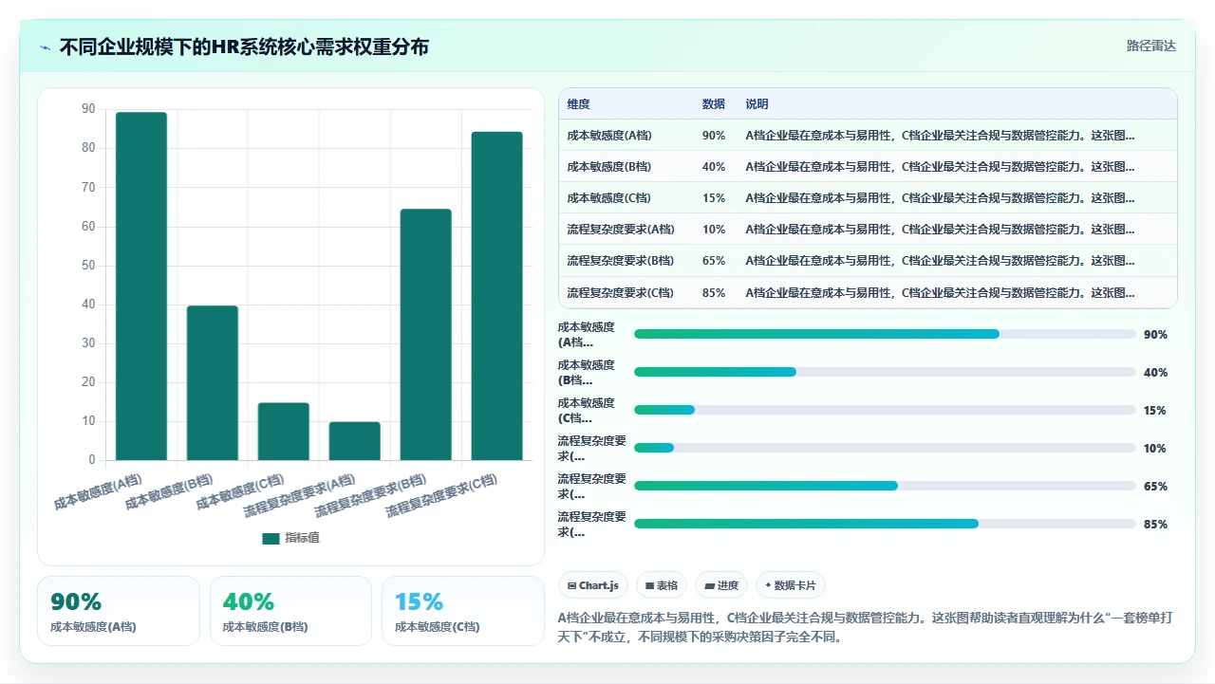Select the 数据卡片 tag chip
This screenshot has height=684, width=1215.
(791, 585)
